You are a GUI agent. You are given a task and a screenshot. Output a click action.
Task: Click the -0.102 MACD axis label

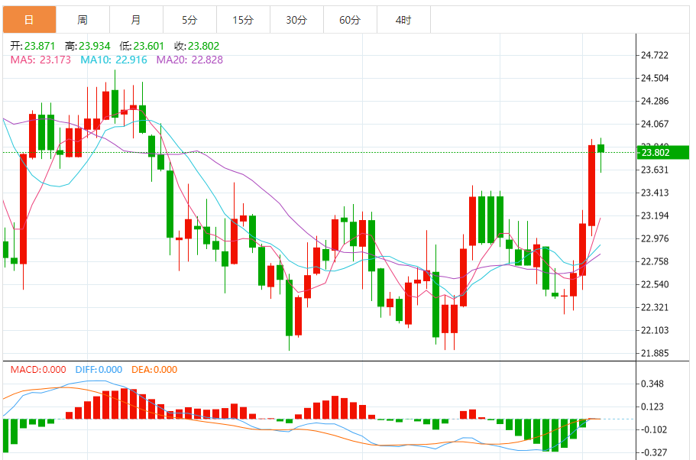[x=652, y=429]
